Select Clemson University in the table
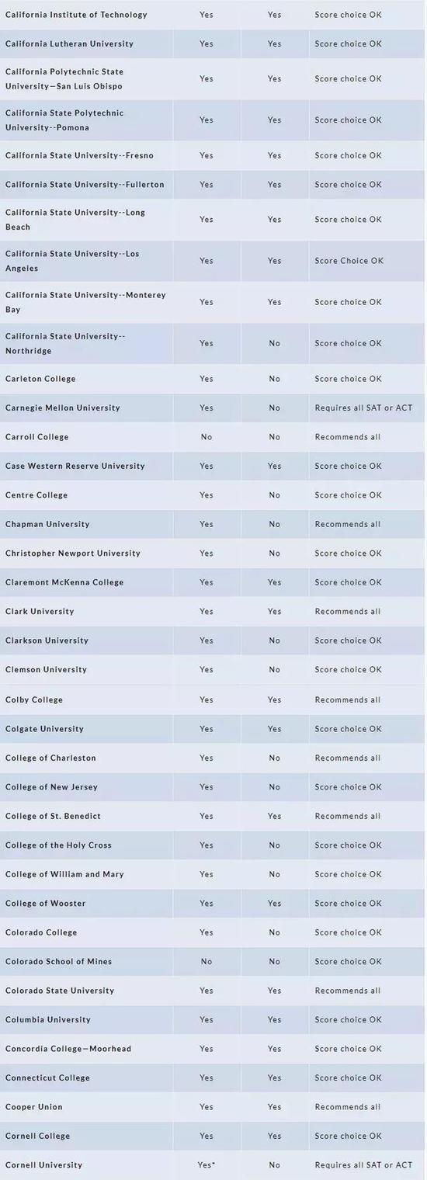427x1180 pixels. tap(47, 669)
